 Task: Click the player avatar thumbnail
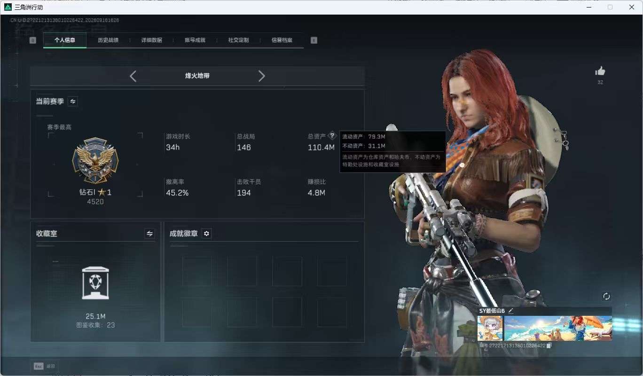pyautogui.click(x=490, y=328)
